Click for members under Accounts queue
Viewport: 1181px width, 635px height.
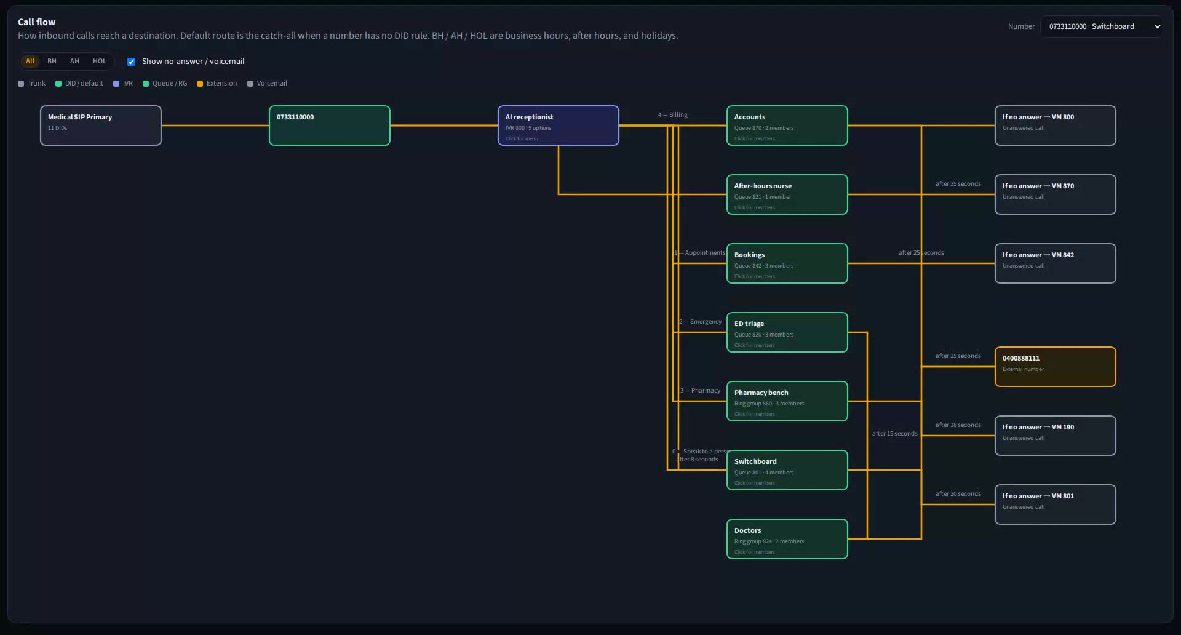[755, 138]
